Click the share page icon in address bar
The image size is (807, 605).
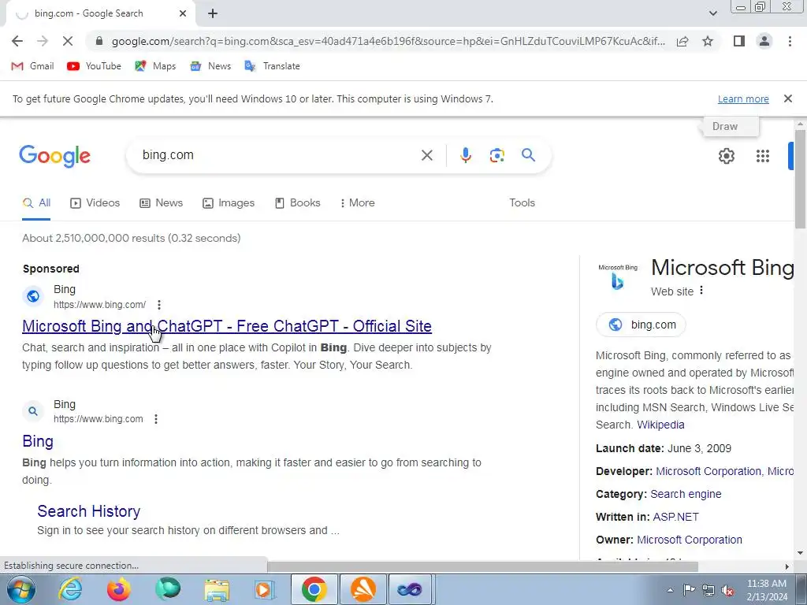682,41
